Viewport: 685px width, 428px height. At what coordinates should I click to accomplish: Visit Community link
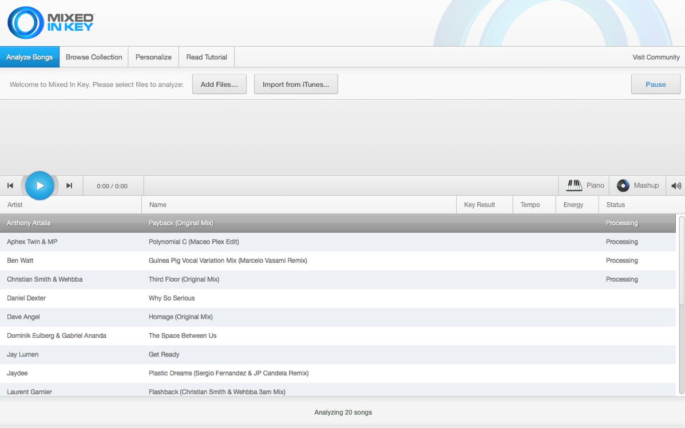point(656,57)
